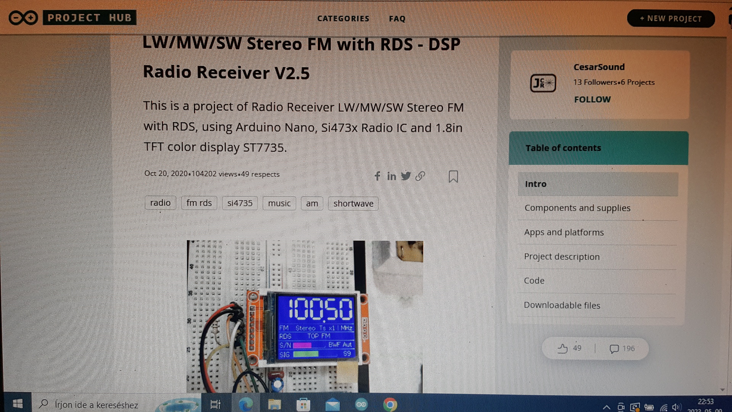Share the project on Twitter
Screen dimensions: 732x412
pyautogui.click(x=406, y=176)
